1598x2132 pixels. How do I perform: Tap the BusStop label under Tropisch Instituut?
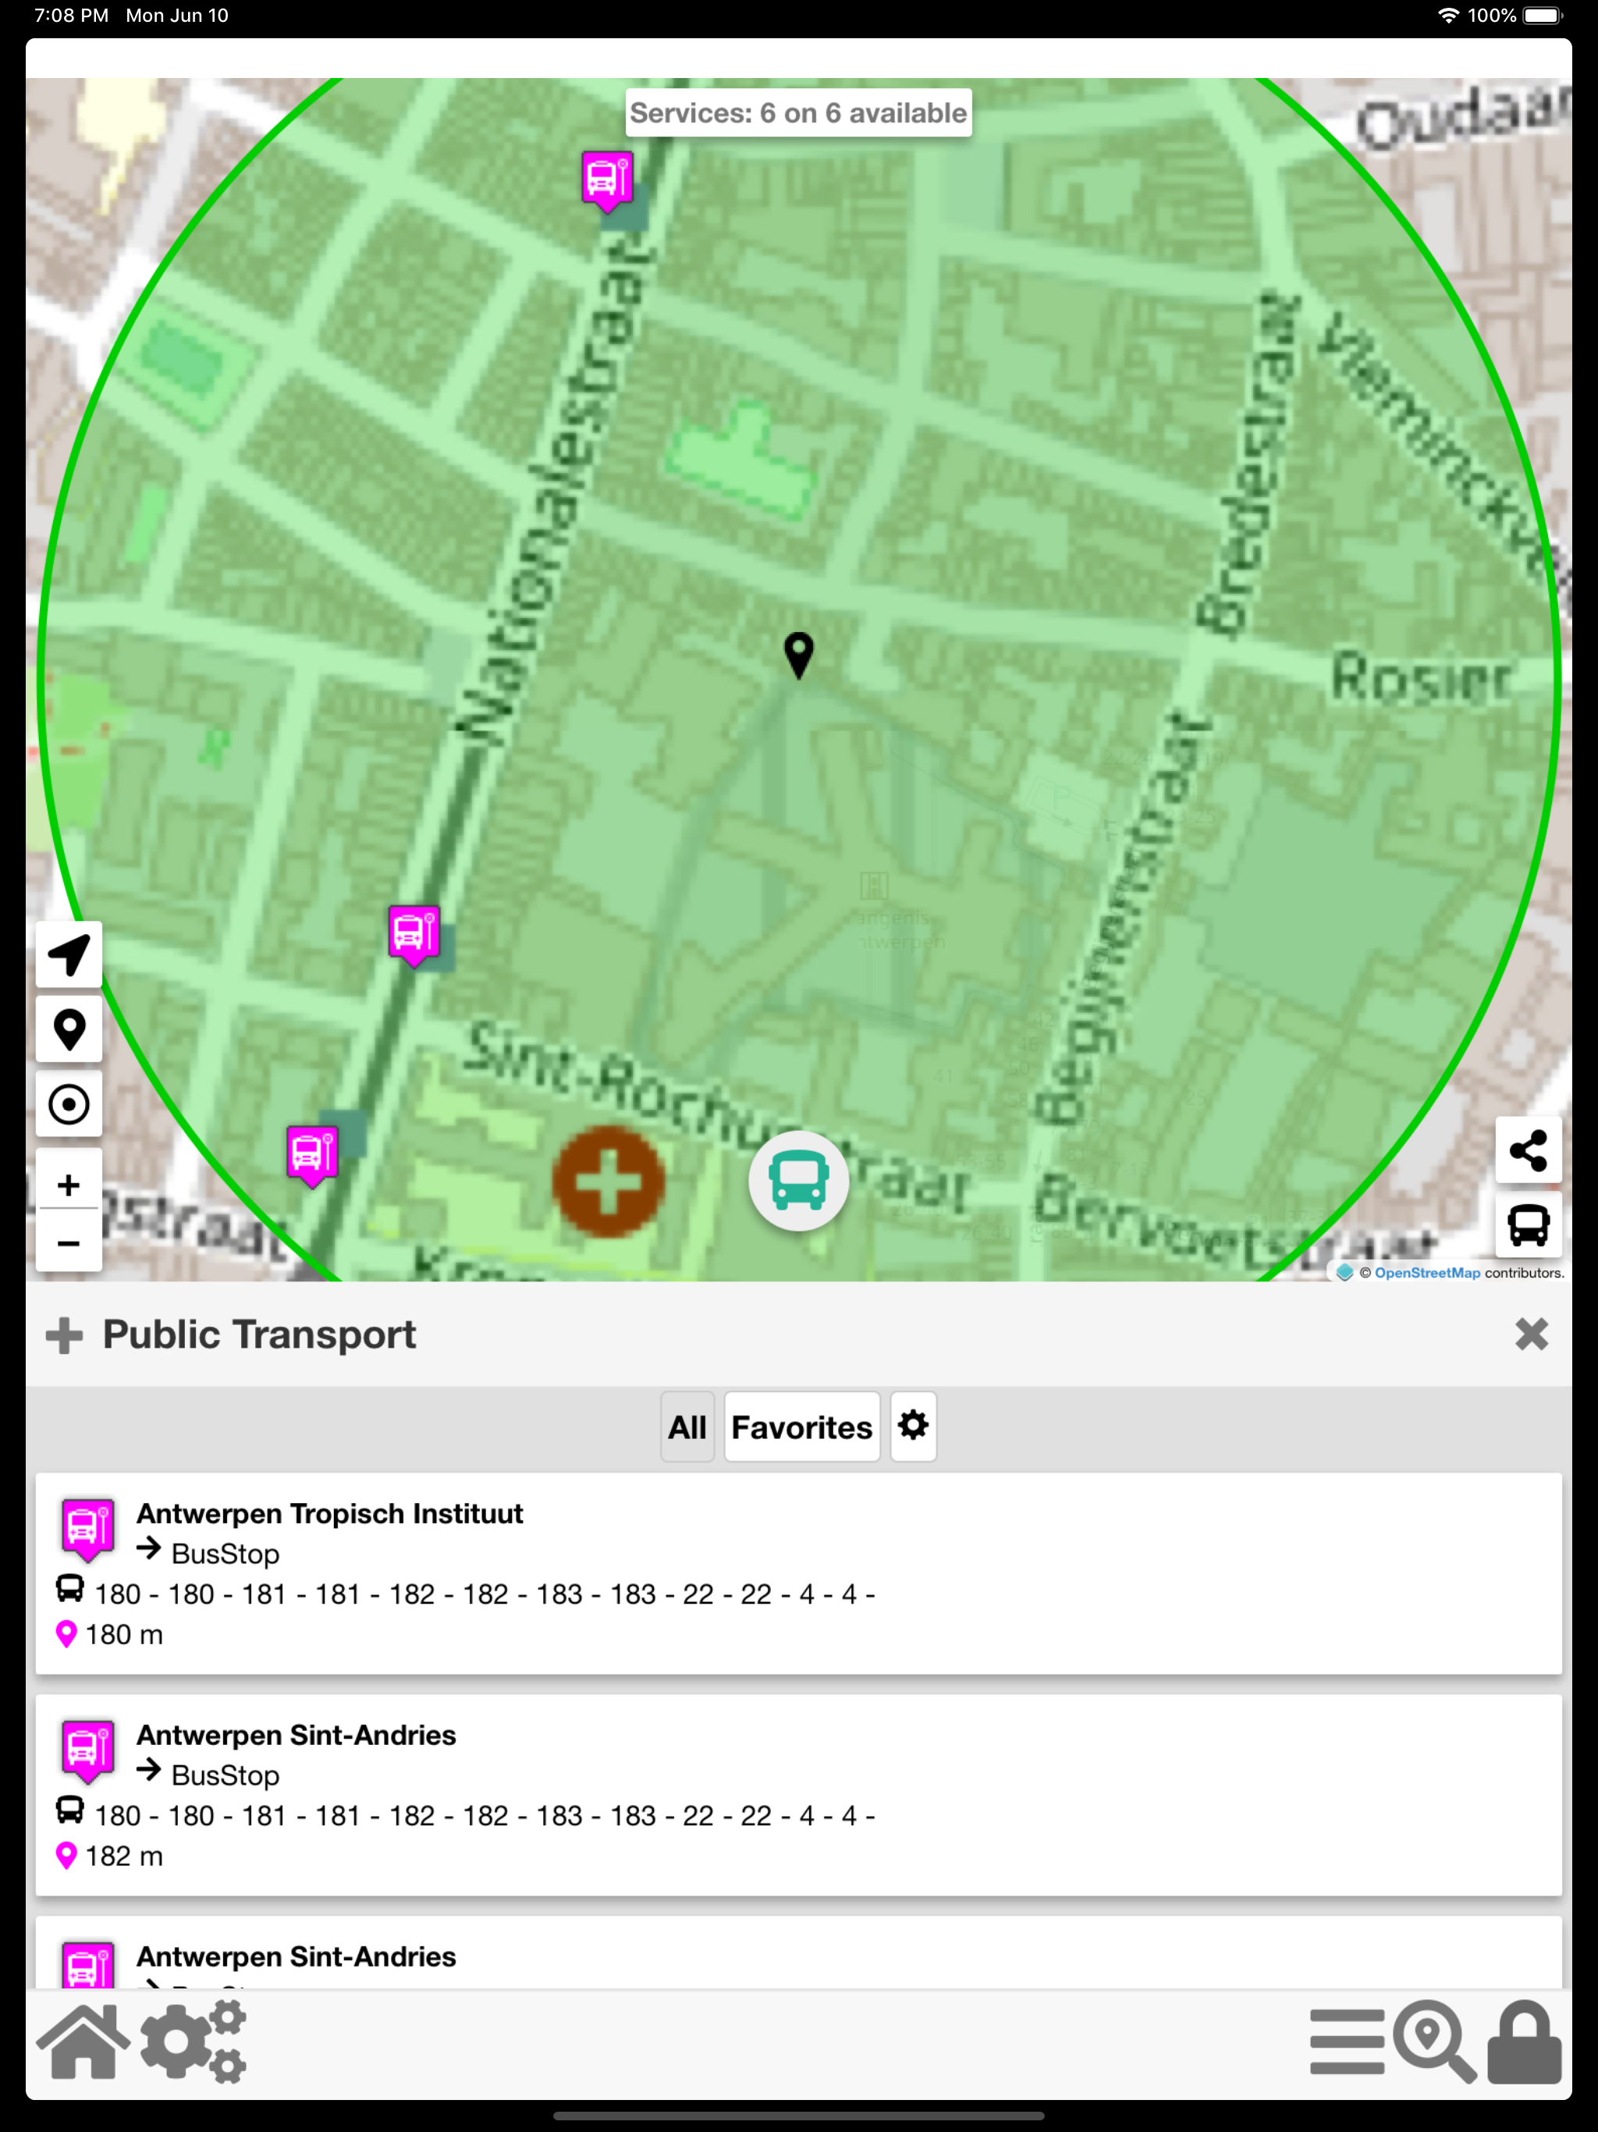coord(225,1554)
